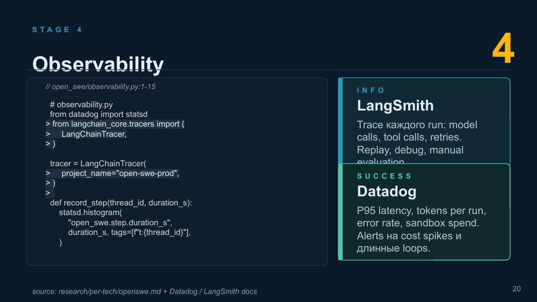Click the large orange number 4
The image size is (537, 302).
(503, 49)
